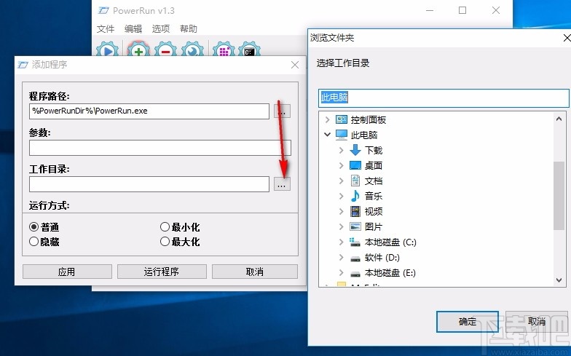Image resolution: width=571 pixels, height=356 pixels.
Task: Click the Run (play) toolbar icon in PowerRun
Action: click(x=107, y=50)
